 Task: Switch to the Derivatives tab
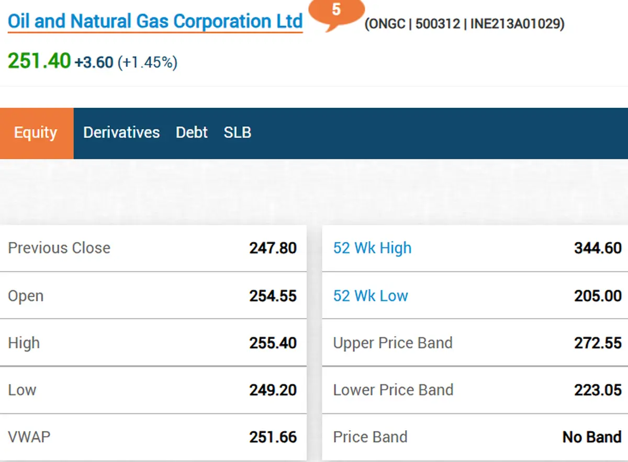(121, 133)
